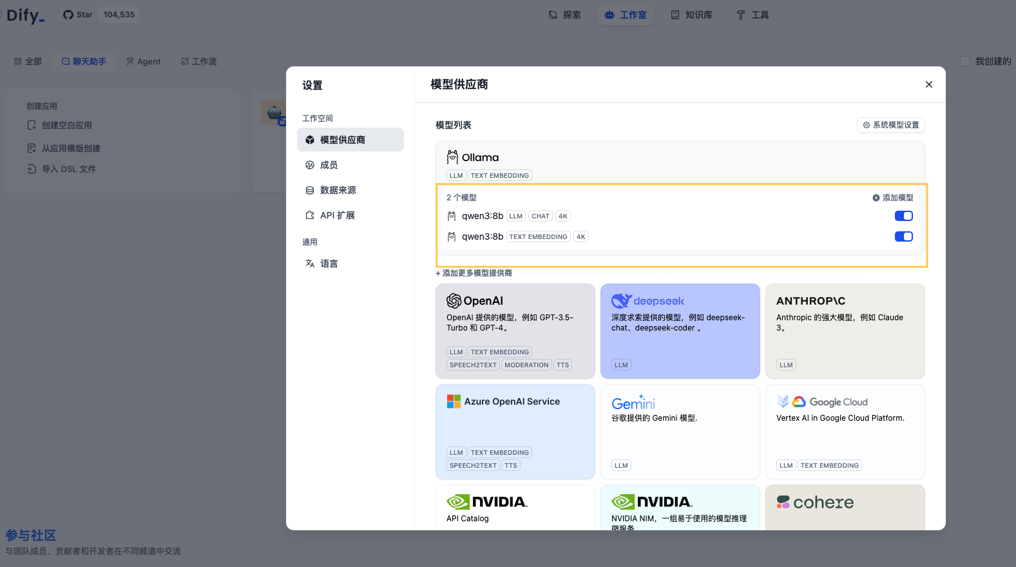Select the Gemini provider card
Screen dimensions: 1016x567
[680, 432]
